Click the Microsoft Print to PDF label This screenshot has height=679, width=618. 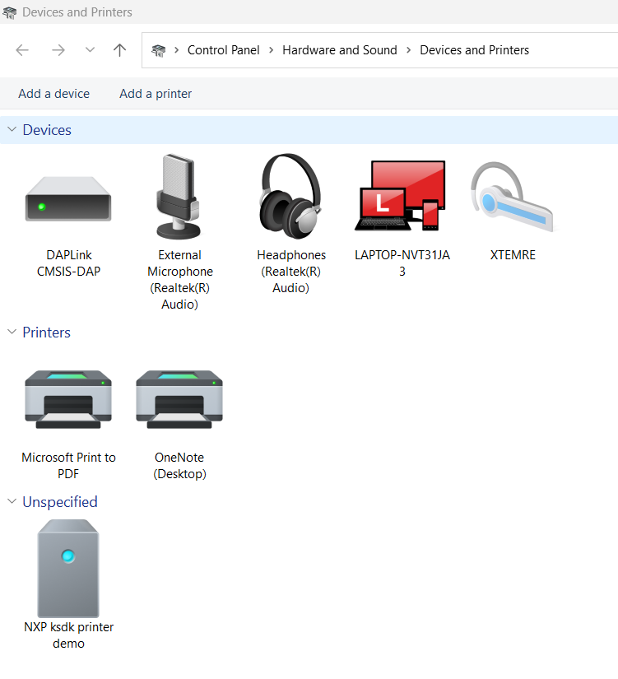(68, 466)
